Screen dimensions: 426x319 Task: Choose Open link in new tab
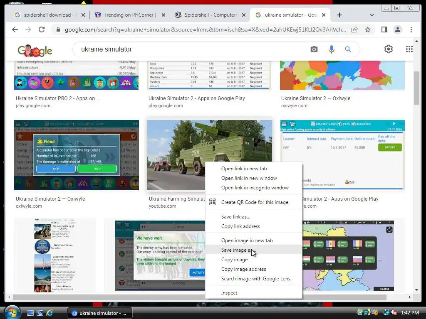point(254,169)
